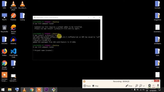
Task: Open This PC desktop icon
Action: tap(4, 17)
